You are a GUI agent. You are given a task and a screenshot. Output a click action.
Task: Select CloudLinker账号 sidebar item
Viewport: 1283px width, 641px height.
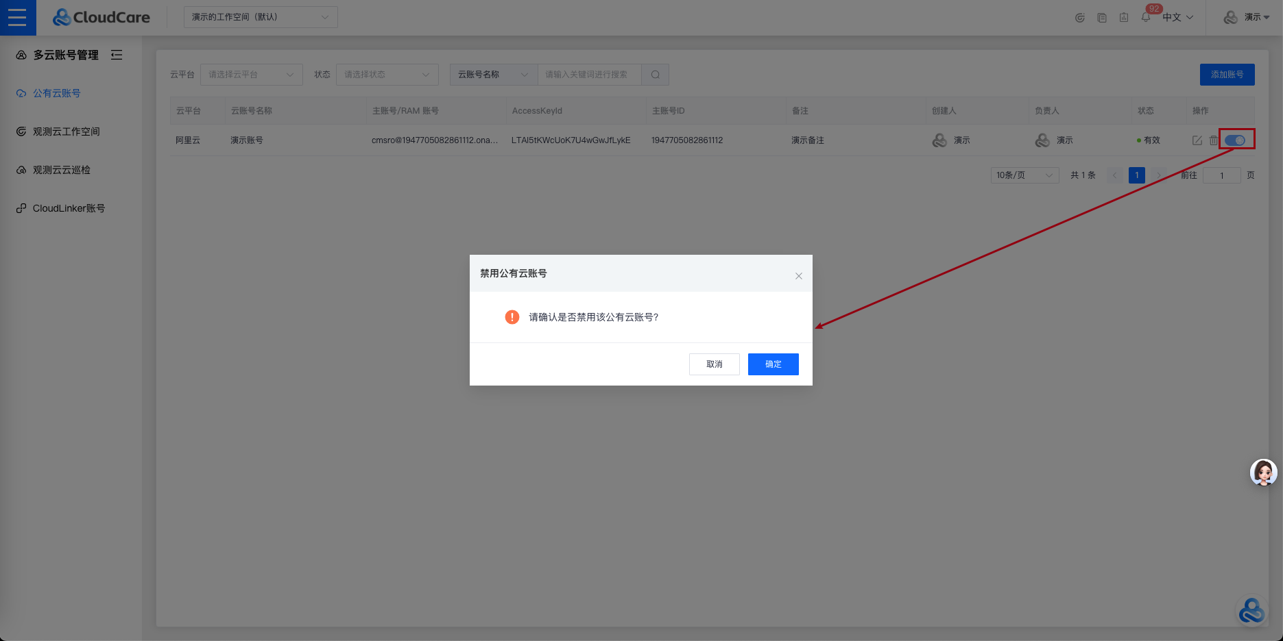pyautogui.click(x=69, y=208)
